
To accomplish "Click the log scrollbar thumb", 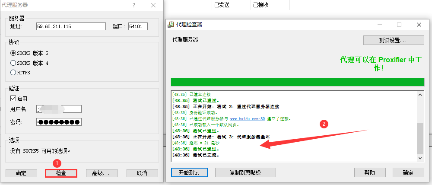I will pos(420,139).
